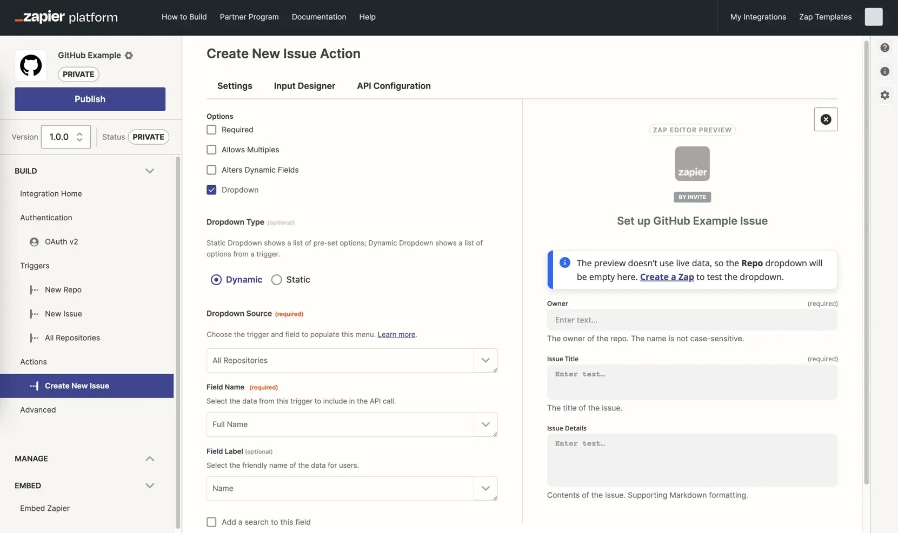Image resolution: width=898 pixels, height=533 pixels.
Task: Click the user avatar in top bar
Action: coord(873,17)
